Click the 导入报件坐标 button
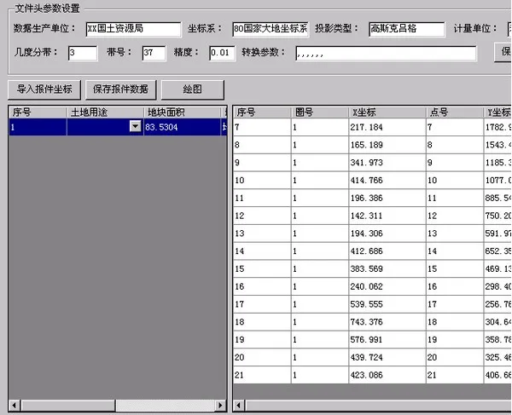 tap(44, 89)
